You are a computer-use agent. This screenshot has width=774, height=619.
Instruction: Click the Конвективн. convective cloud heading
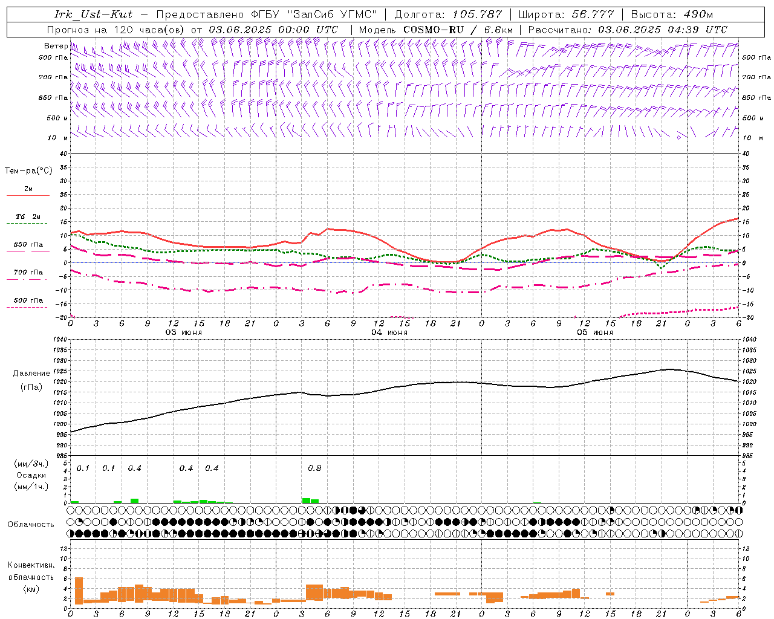pyautogui.click(x=31, y=565)
